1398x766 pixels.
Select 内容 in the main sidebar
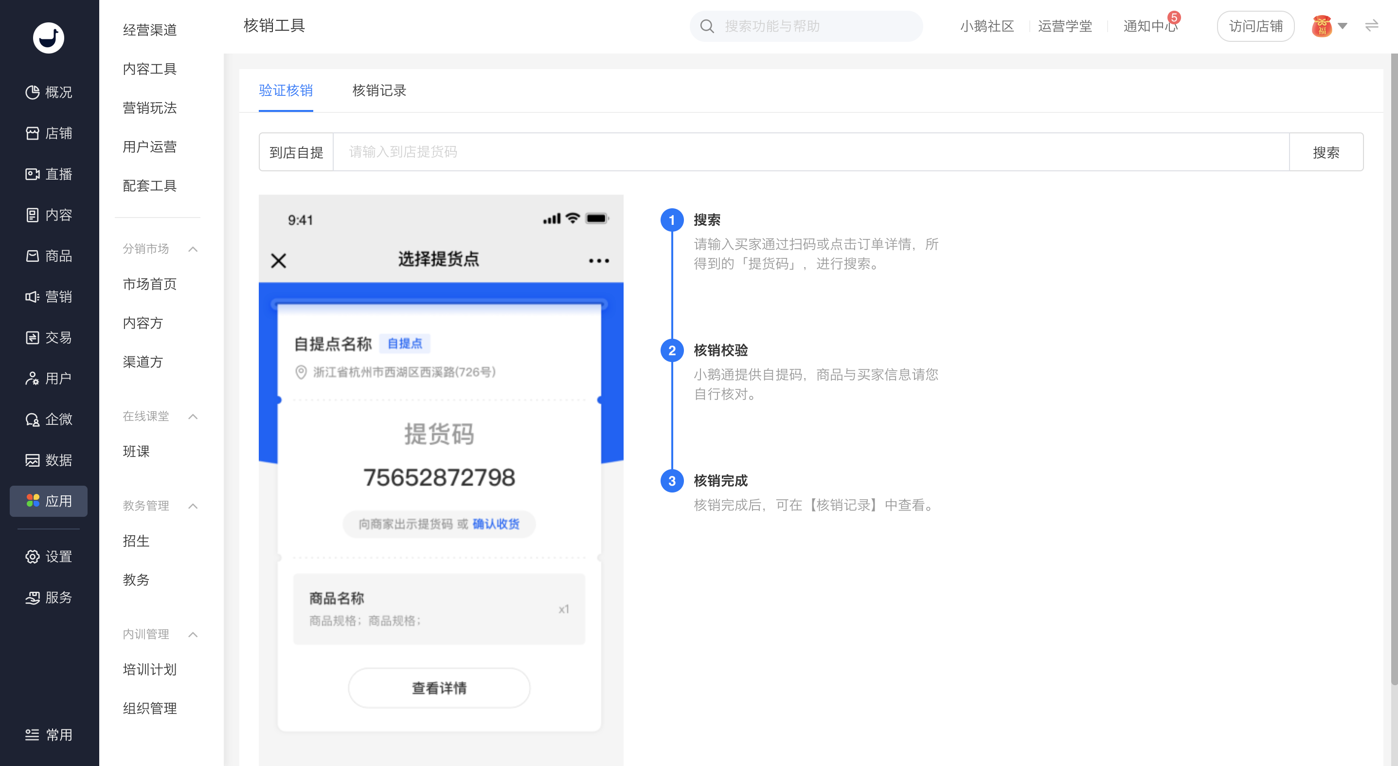point(49,215)
